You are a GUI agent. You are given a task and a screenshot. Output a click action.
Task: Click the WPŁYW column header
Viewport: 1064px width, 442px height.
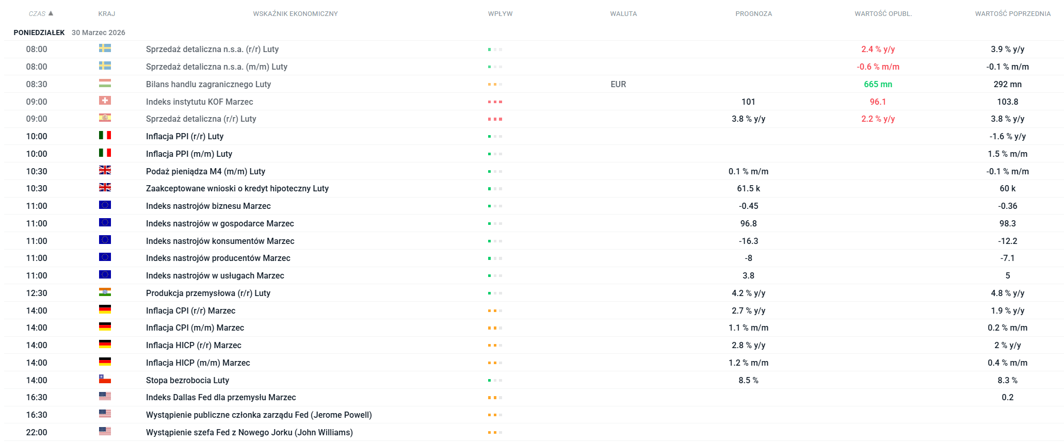coord(500,14)
